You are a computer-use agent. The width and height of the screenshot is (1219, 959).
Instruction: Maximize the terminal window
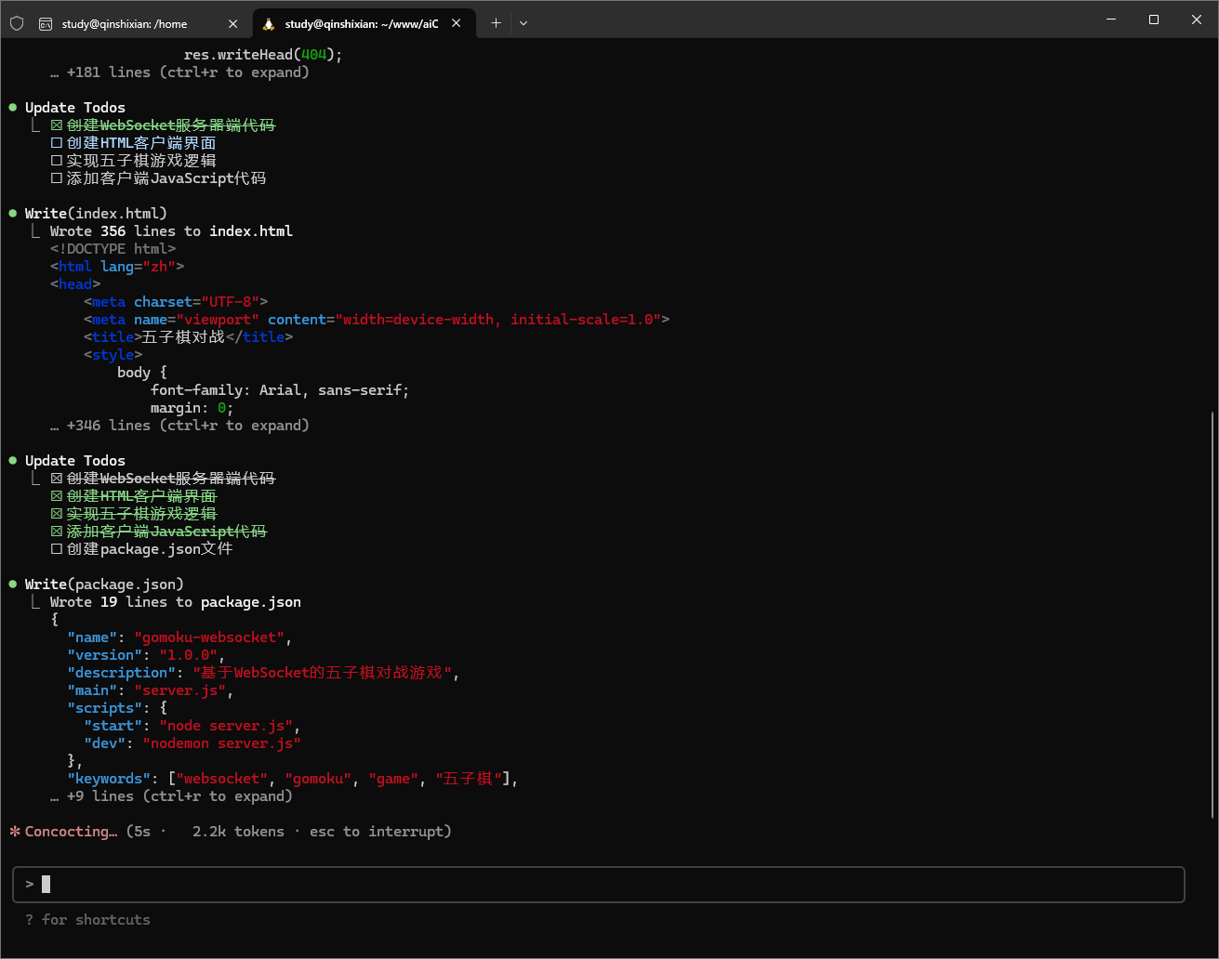coord(1153,20)
